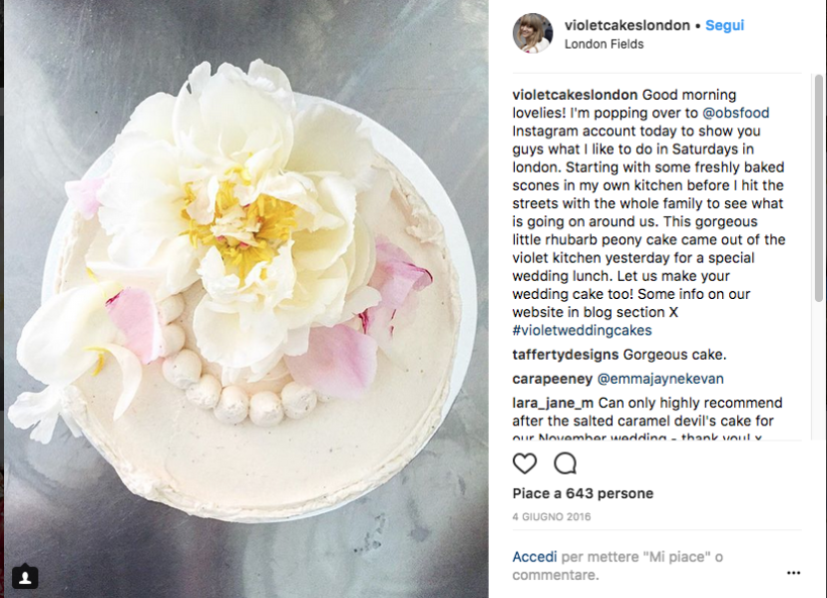Visit the @obsfood mention
The height and width of the screenshot is (598, 827).
[x=736, y=113]
